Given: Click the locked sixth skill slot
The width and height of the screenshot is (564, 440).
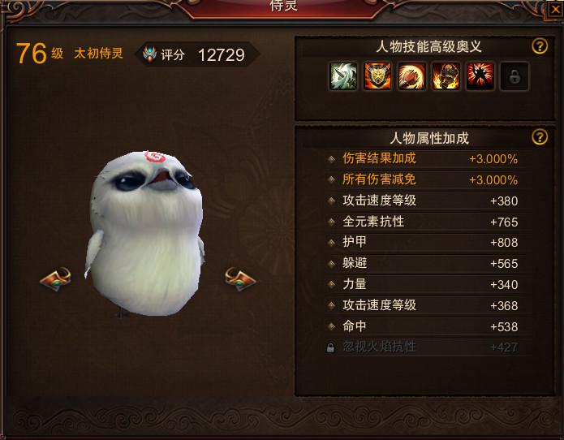Looking at the screenshot, I should 514,76.
